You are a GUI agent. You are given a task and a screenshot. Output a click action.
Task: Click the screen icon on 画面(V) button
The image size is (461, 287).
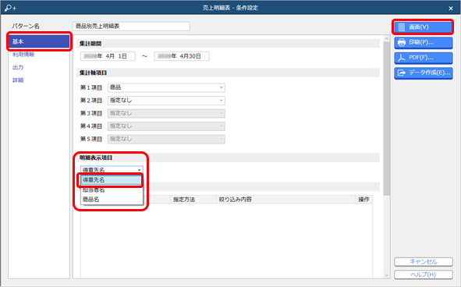401,27
